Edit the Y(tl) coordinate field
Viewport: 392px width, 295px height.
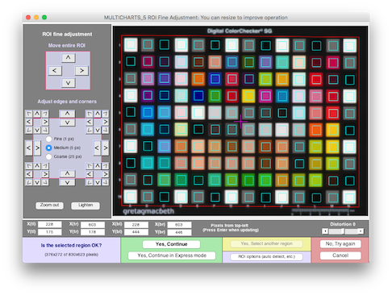[x=50, y=232]
